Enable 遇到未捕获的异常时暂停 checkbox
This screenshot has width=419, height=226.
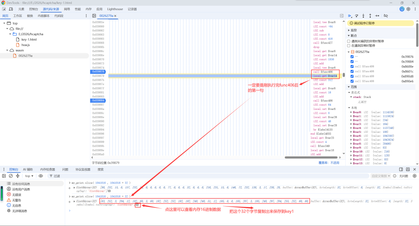(349, 41)
